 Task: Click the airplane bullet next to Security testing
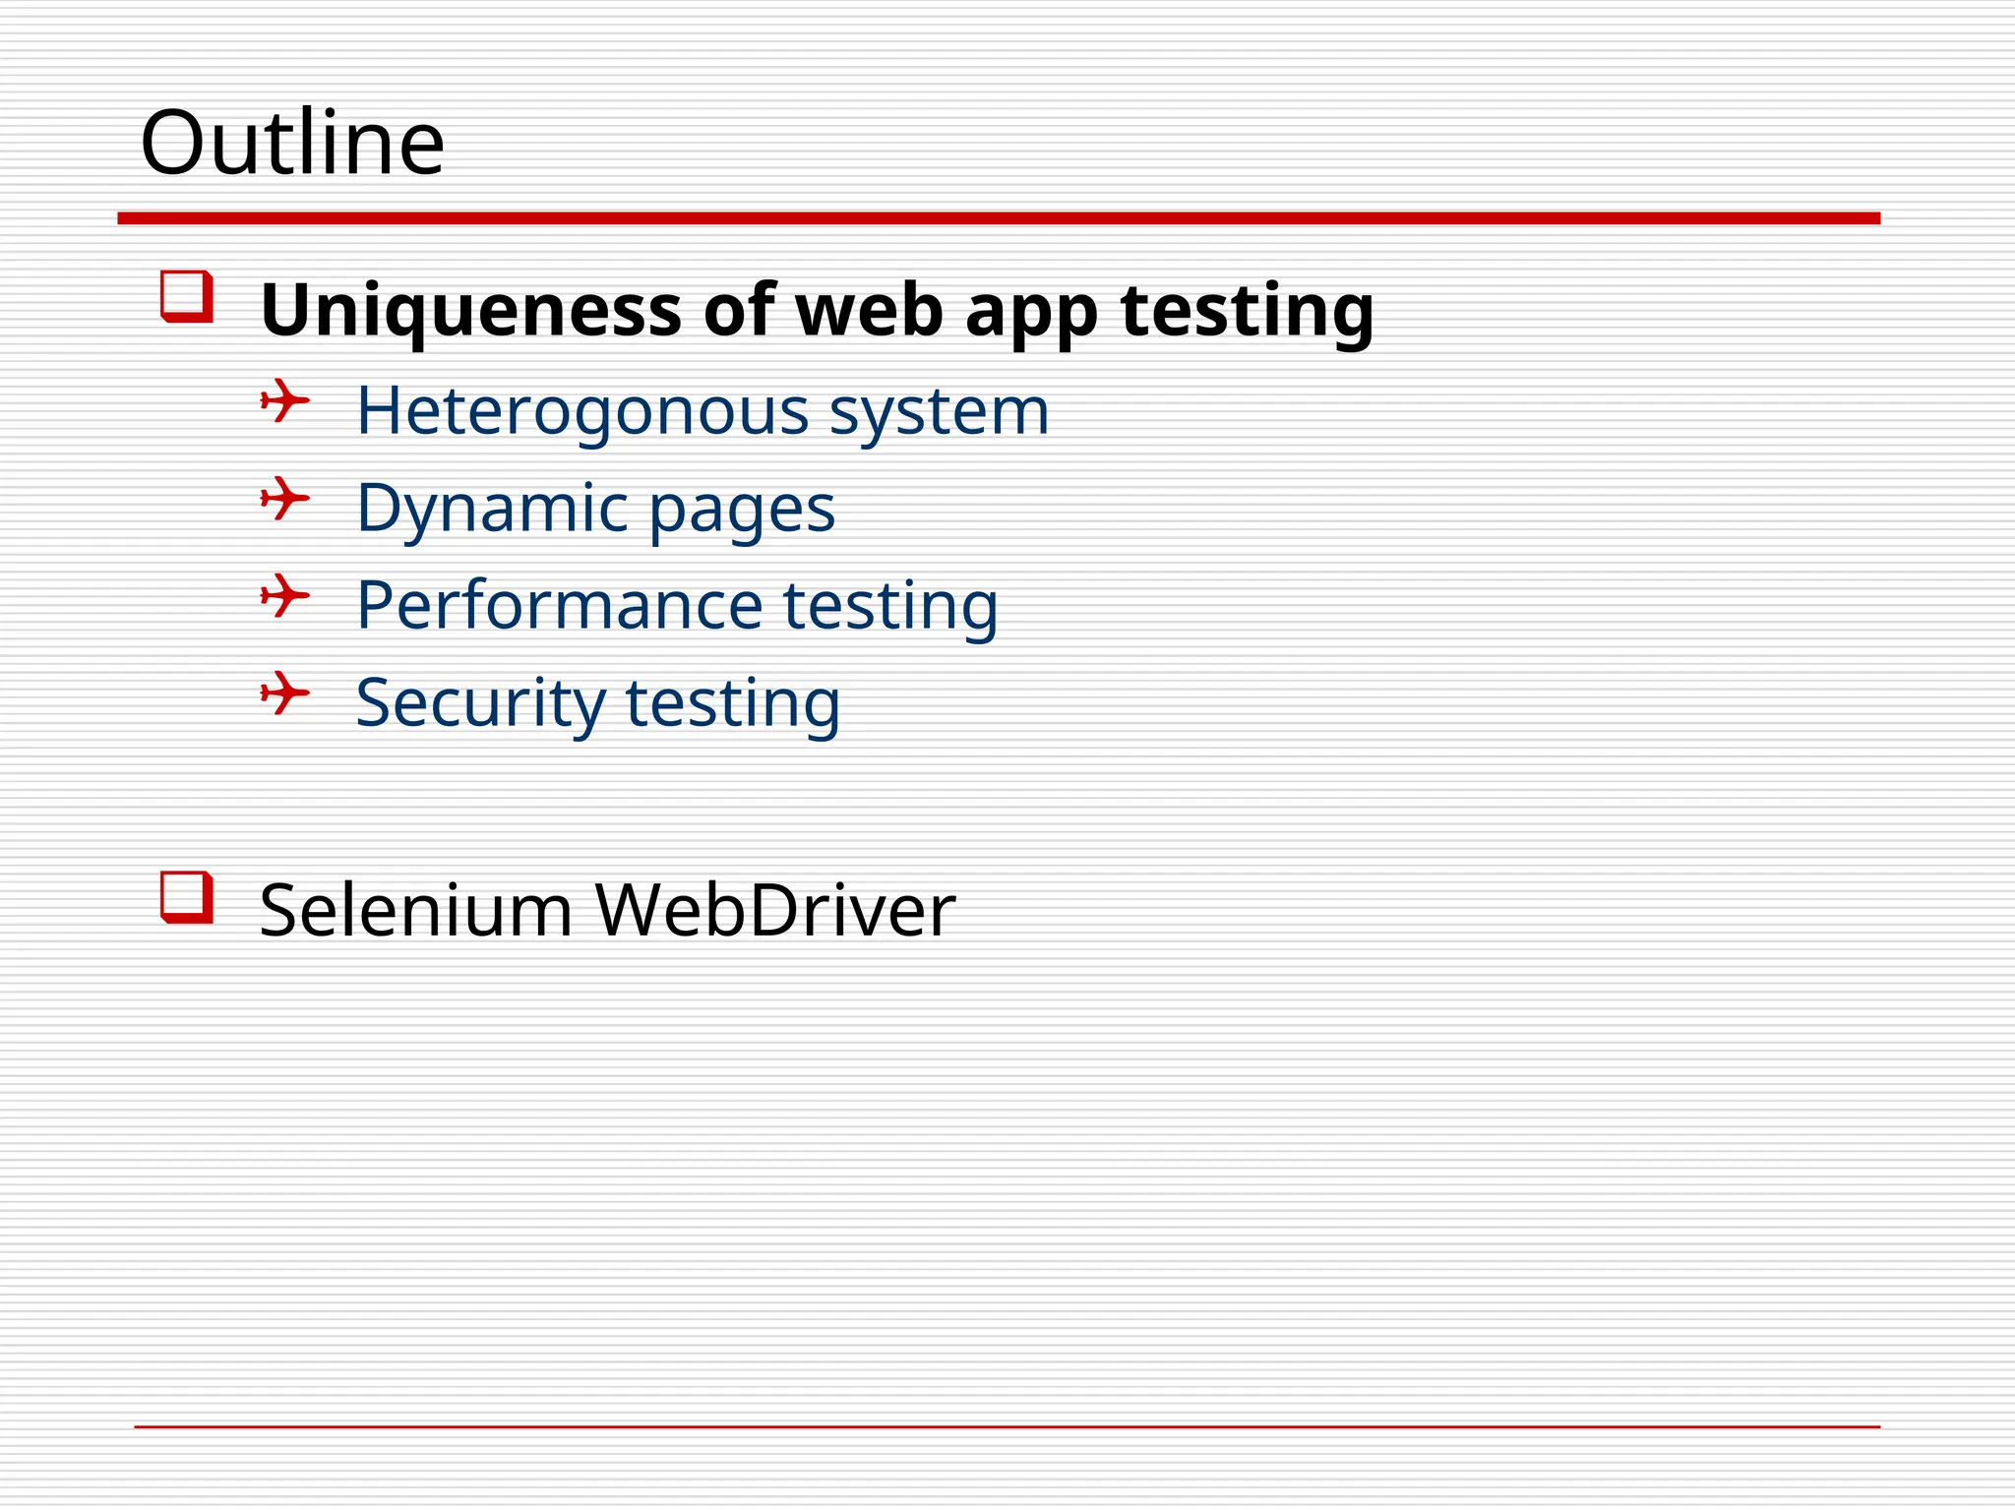point(285,694)
